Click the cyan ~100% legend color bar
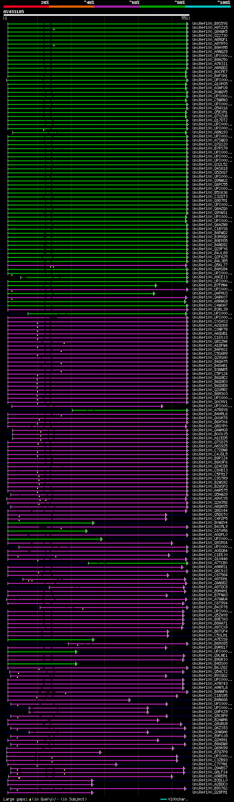The image size is (234, 802). point(208,7)
